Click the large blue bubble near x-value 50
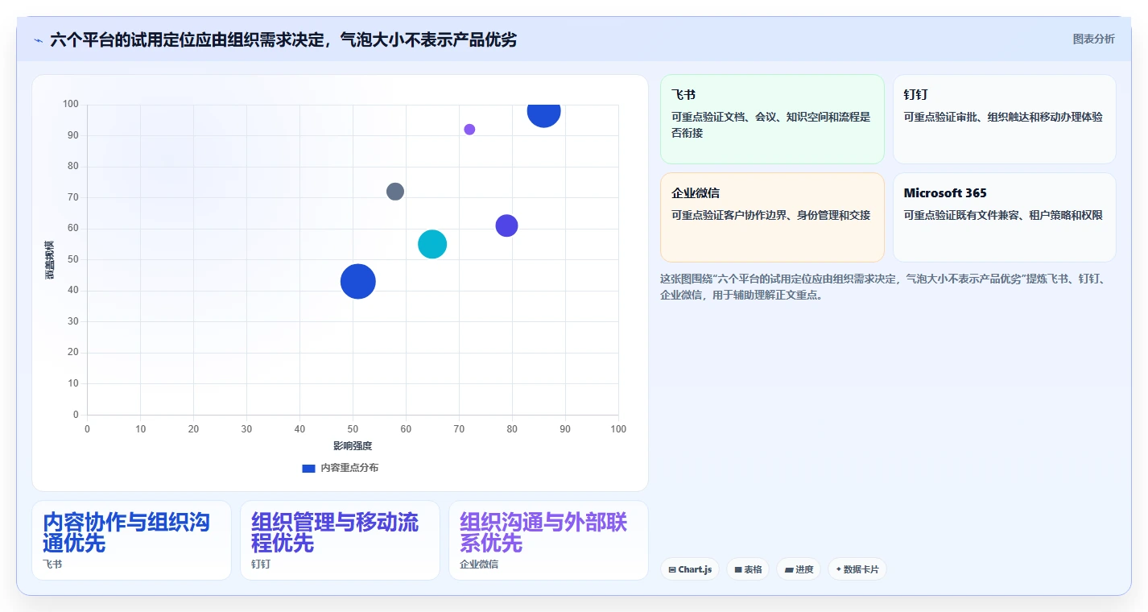This screenshot has height=612, width=1148. click(358, 281)
